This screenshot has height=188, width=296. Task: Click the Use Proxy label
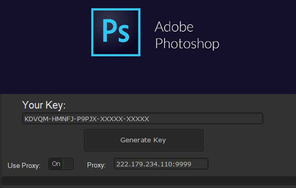[x=24, y=165]
